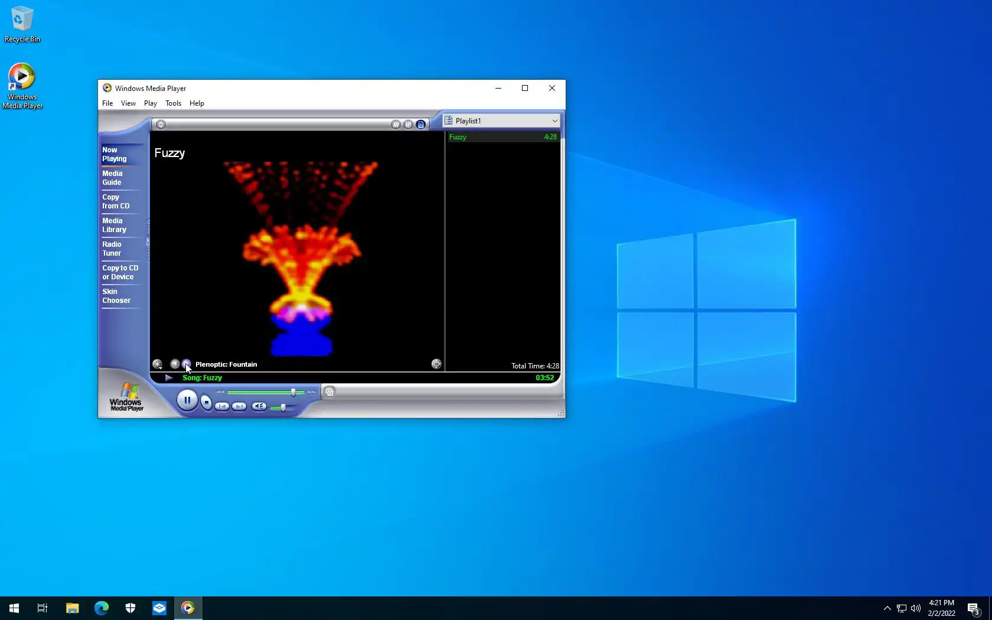Open the Help menu
Screen dimensions: 992x620
[x=197, y=103]
